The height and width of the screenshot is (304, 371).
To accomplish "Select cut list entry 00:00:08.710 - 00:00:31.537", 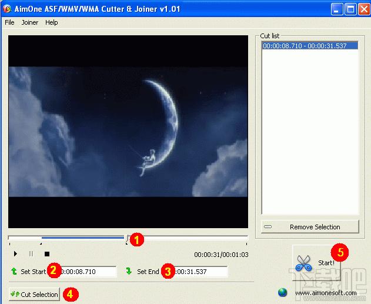I will tap(310, 46).
